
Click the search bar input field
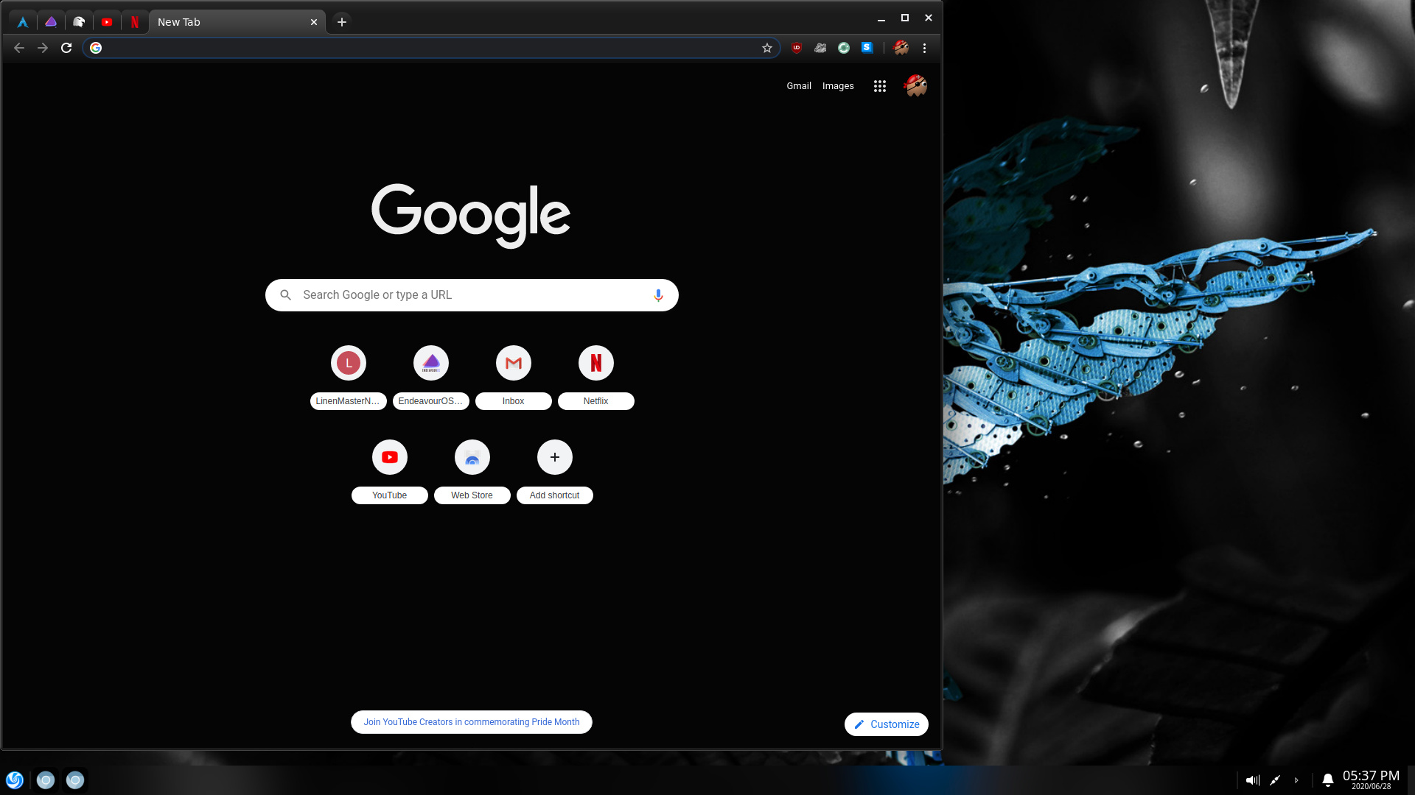click(472, 294)
